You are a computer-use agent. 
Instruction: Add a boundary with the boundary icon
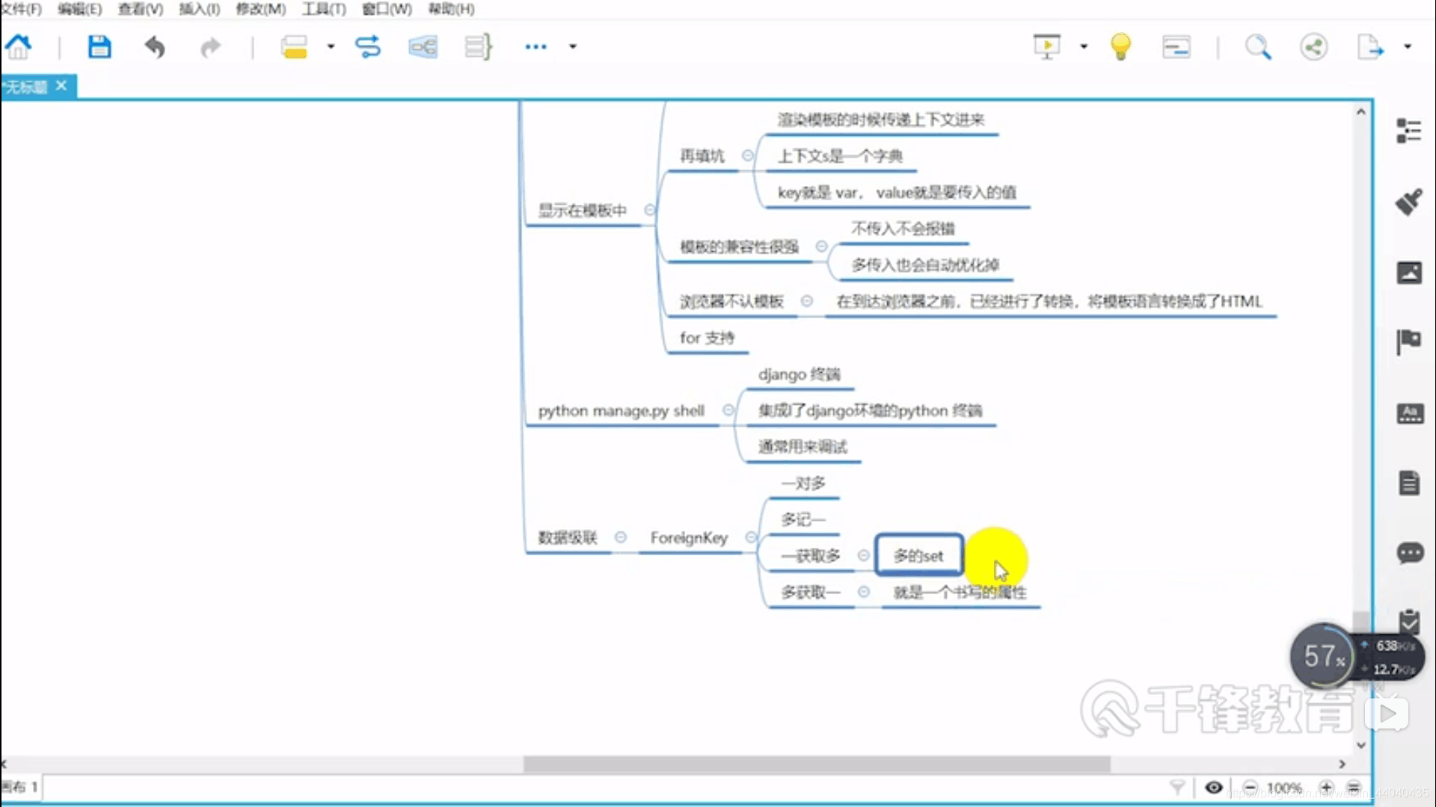point(423,48)
